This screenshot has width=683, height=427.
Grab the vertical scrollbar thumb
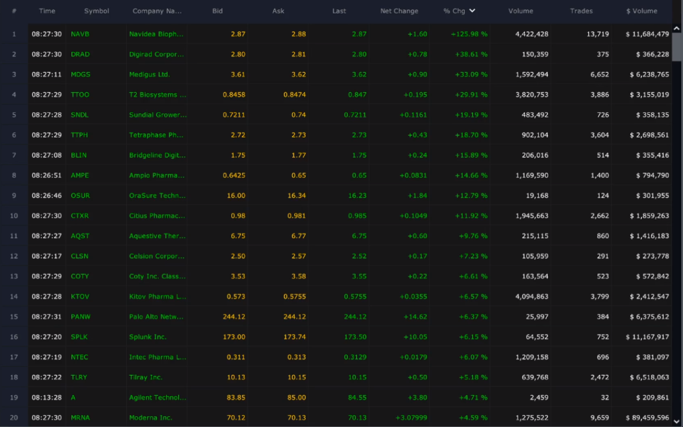coord(676,47)
